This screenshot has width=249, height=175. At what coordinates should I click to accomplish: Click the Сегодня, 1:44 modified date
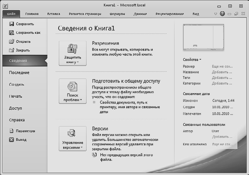(223, 101)
